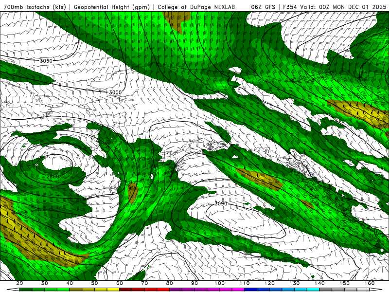Click the 3030 height contour label
This screenshot has height=292, width=389.
(46, 61)
